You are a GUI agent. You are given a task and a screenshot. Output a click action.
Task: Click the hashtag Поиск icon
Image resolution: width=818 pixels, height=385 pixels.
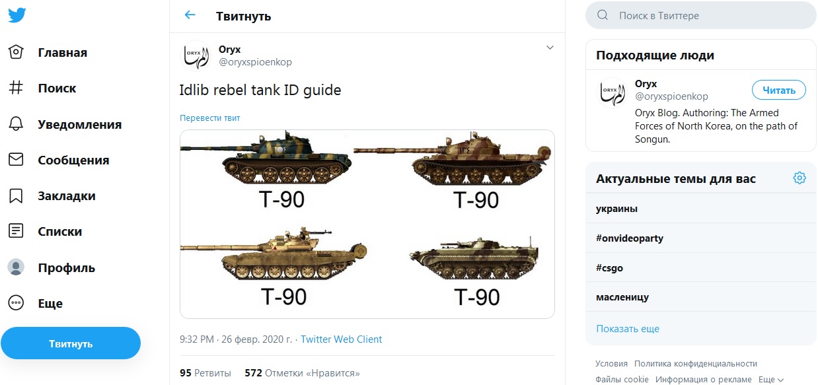tap(16, 88)
